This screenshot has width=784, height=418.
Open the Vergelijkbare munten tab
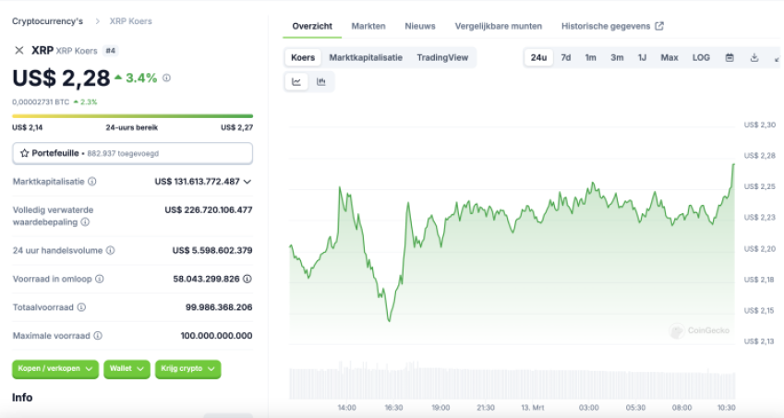[498, 26]
